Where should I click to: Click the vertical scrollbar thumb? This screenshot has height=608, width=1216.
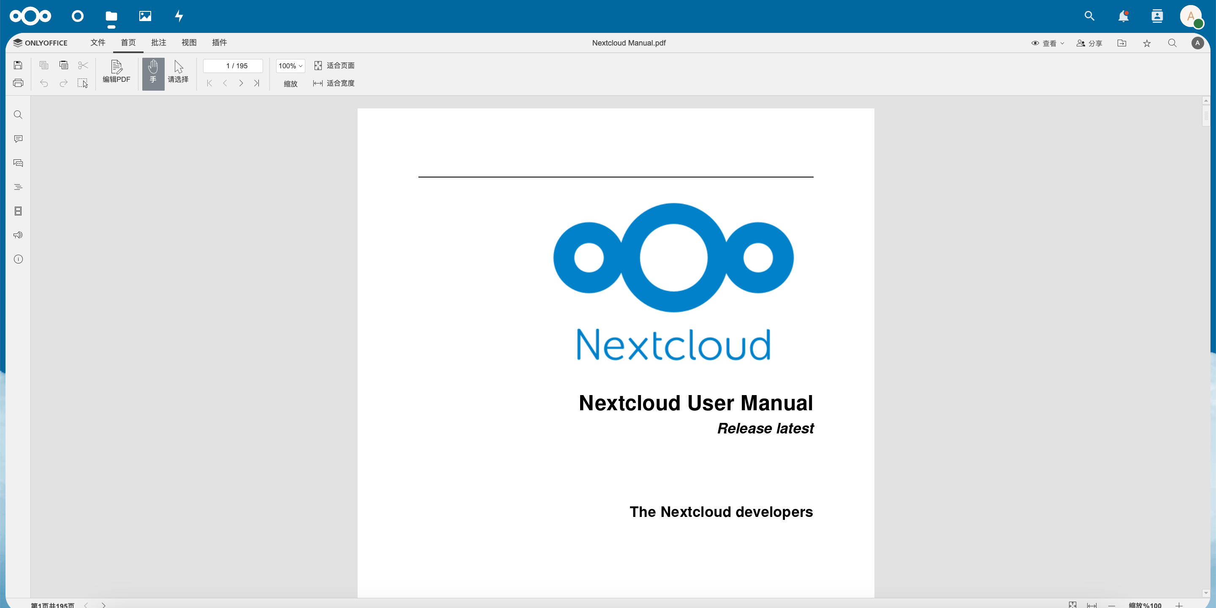1205,116
